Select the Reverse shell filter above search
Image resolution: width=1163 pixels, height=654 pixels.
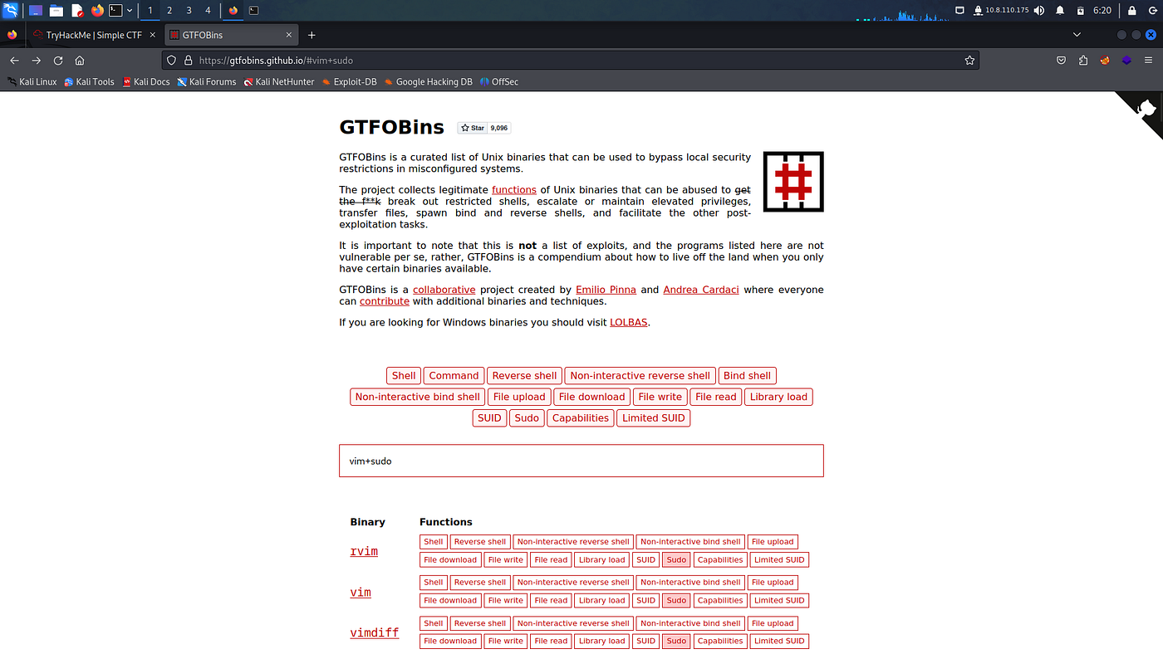(524, 376)
